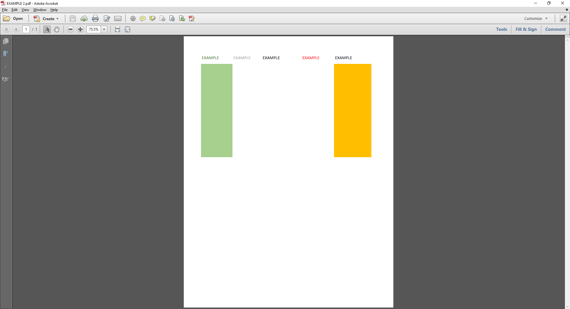Expand the Customize dropdown
The image size is (570, 309).
tap(536, 18)
